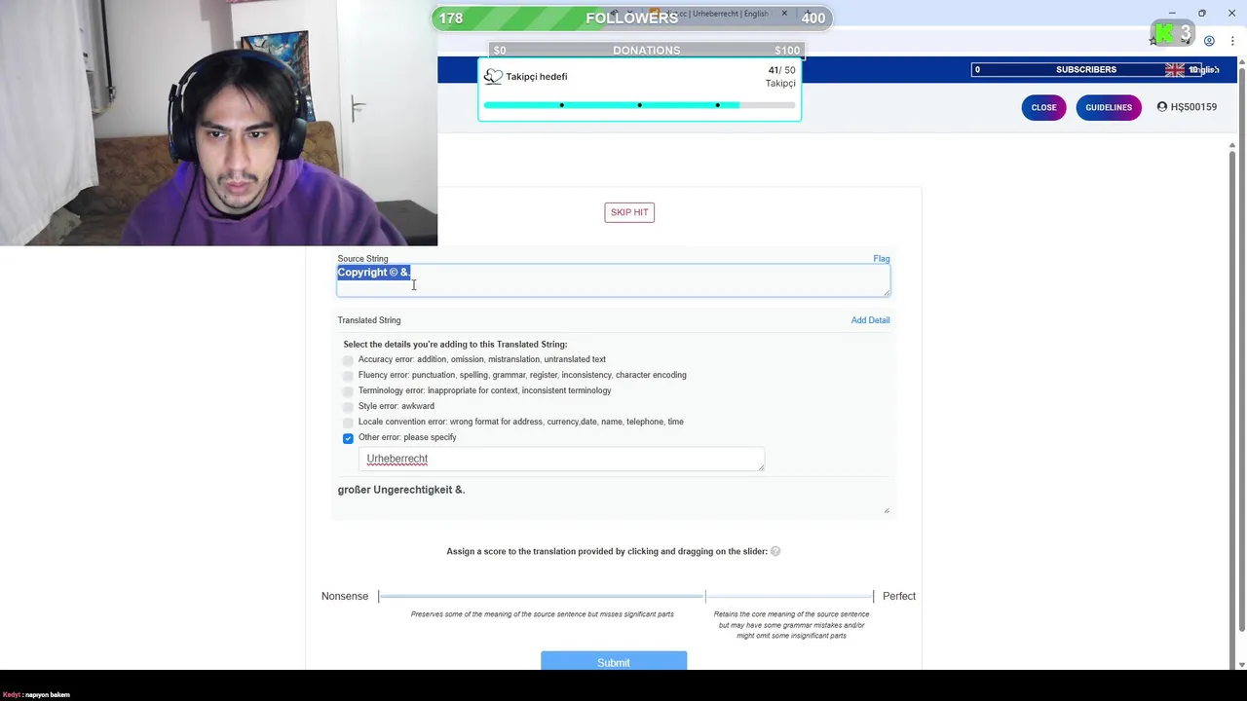The height and width of the screenshot is (701, 1247).
Task: Select the Urheberrecht | English browser tab
Action: pyautogui.click(x=719, y=14)
